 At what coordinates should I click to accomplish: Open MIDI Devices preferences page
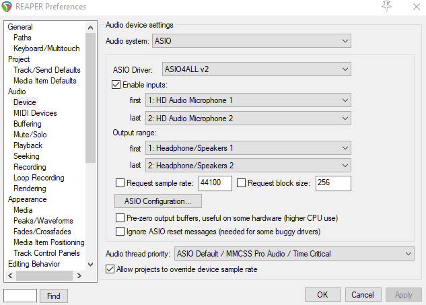tap(35, 113)
